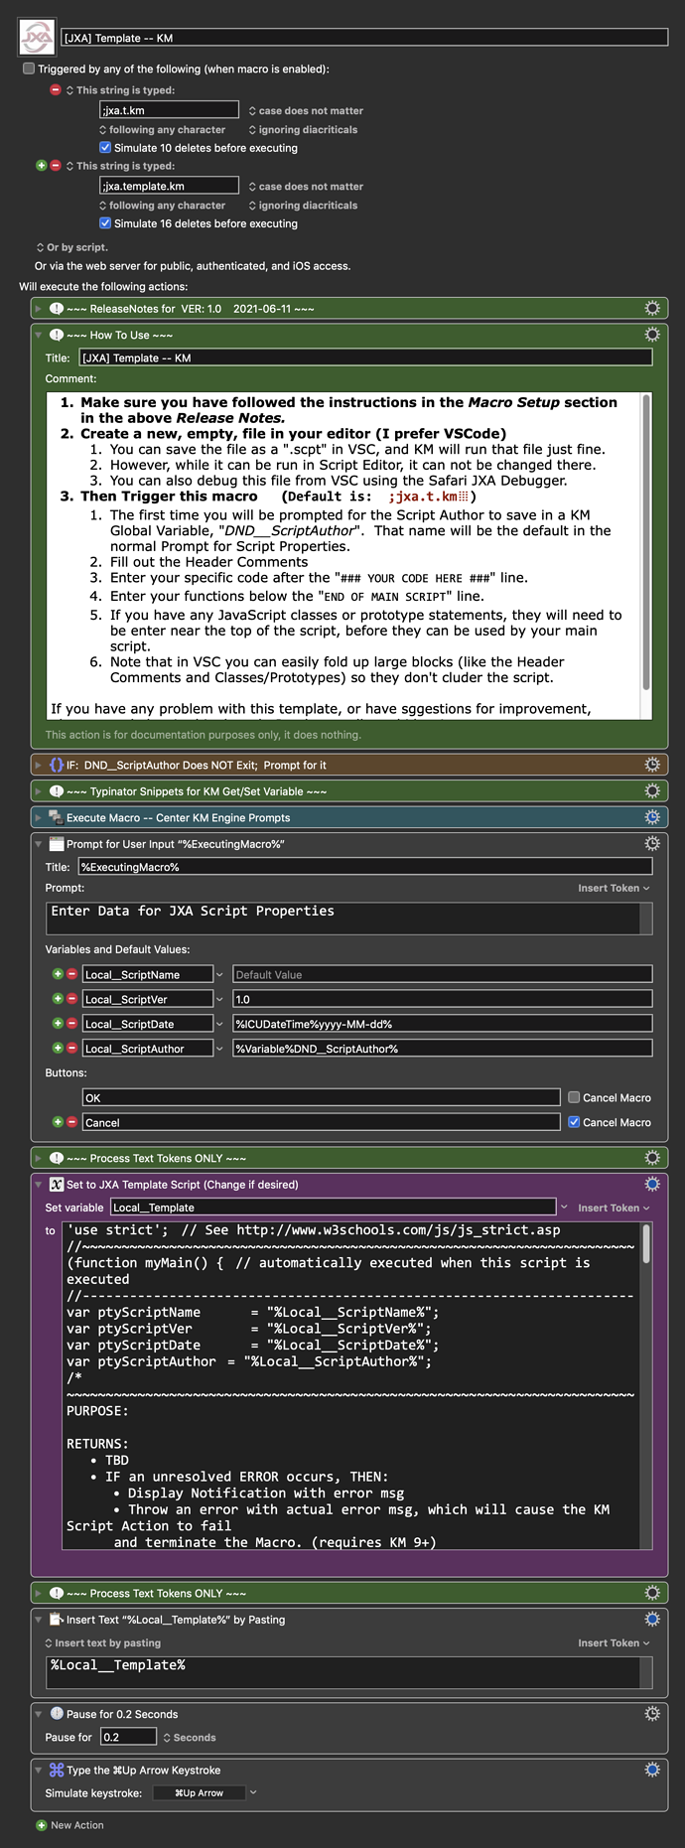Add variable row after Local__ScriptName
The width and height of the screenshot is (685, 1848).
click(x=58, y=974)
